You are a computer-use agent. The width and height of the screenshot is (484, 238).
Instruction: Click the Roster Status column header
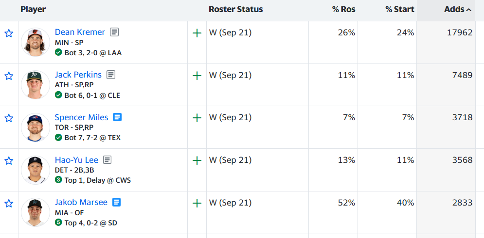236,10
